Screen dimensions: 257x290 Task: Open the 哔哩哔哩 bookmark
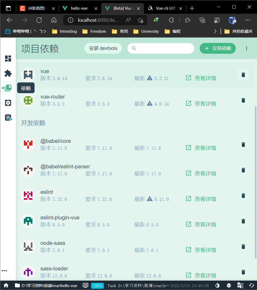25,31
